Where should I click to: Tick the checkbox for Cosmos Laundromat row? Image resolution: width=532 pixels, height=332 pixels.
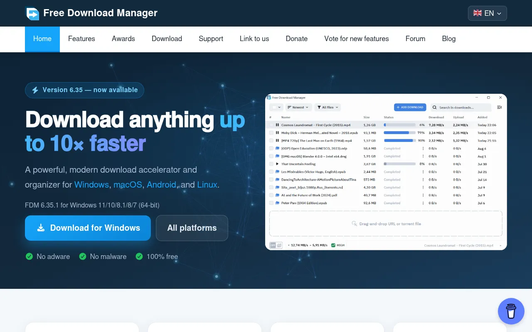tap(271, 125)
